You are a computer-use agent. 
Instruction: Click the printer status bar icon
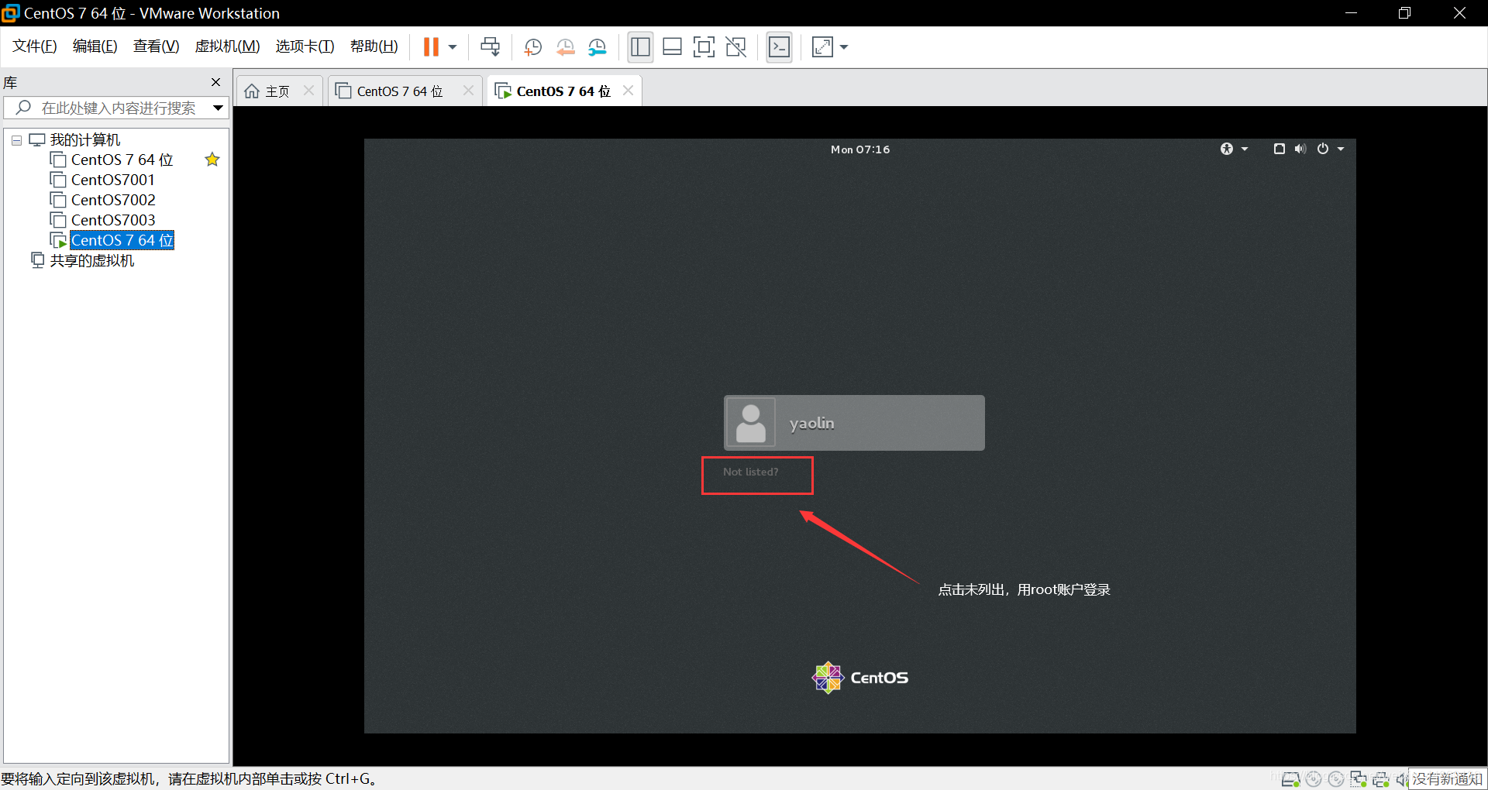[1381, 779]
